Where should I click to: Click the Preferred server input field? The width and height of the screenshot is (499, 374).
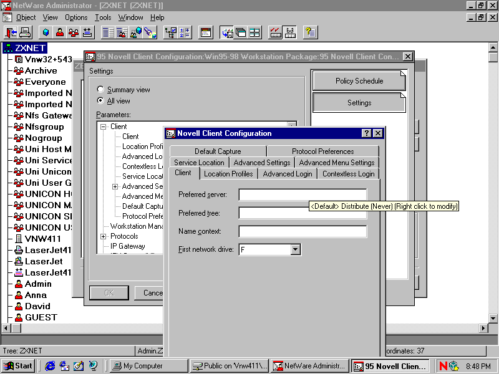pyautogui.click(x=303, y=194)
